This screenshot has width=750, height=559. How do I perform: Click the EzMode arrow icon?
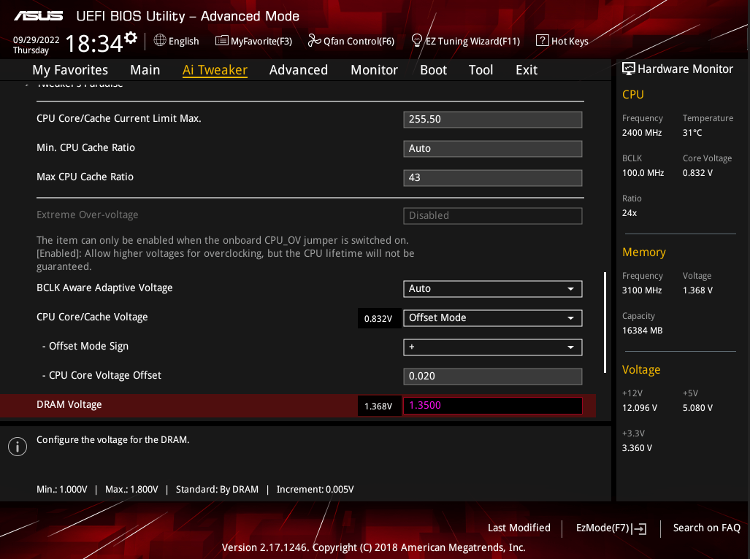[639, 528]
